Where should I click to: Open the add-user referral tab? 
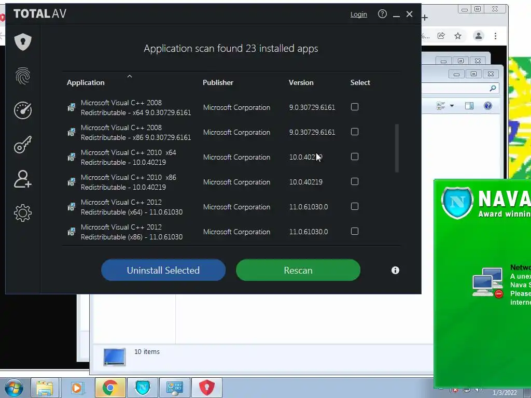click(23, 179)
